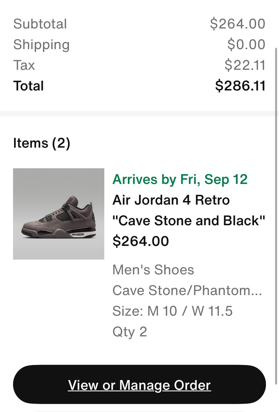279x412 pixels.
Task: Tap the Men's Shoes category text
Action: coord(153,270)
